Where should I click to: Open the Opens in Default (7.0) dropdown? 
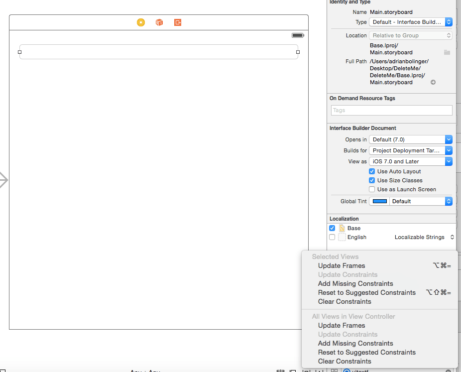[x=410, y=139]
